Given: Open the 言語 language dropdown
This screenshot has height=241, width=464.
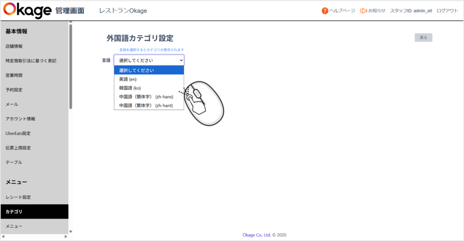Looking at the screenshot, I should tap(149, 60).
